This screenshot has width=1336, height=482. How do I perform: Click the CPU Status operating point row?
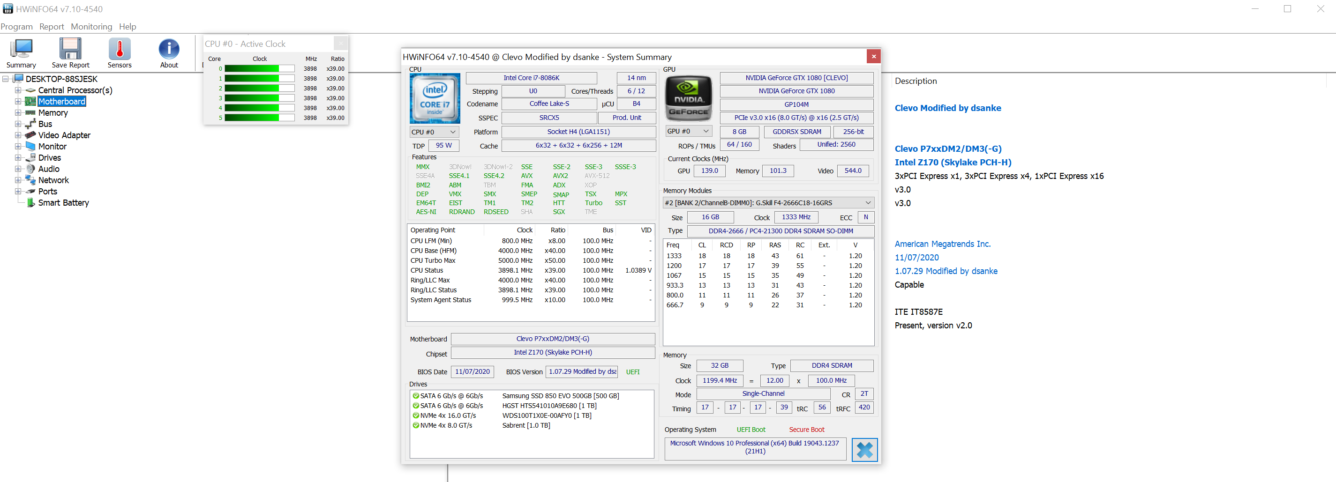click(x=531, y=271)
